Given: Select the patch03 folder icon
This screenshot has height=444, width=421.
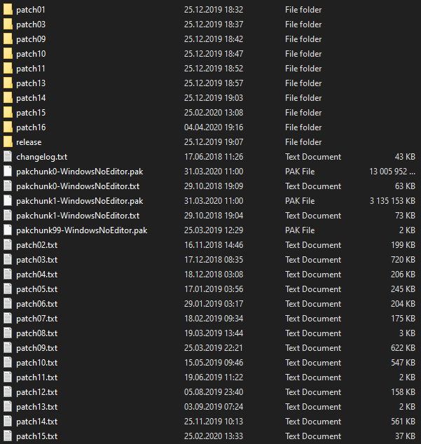Looking at the screenshot, I should (x=8, y=25).
